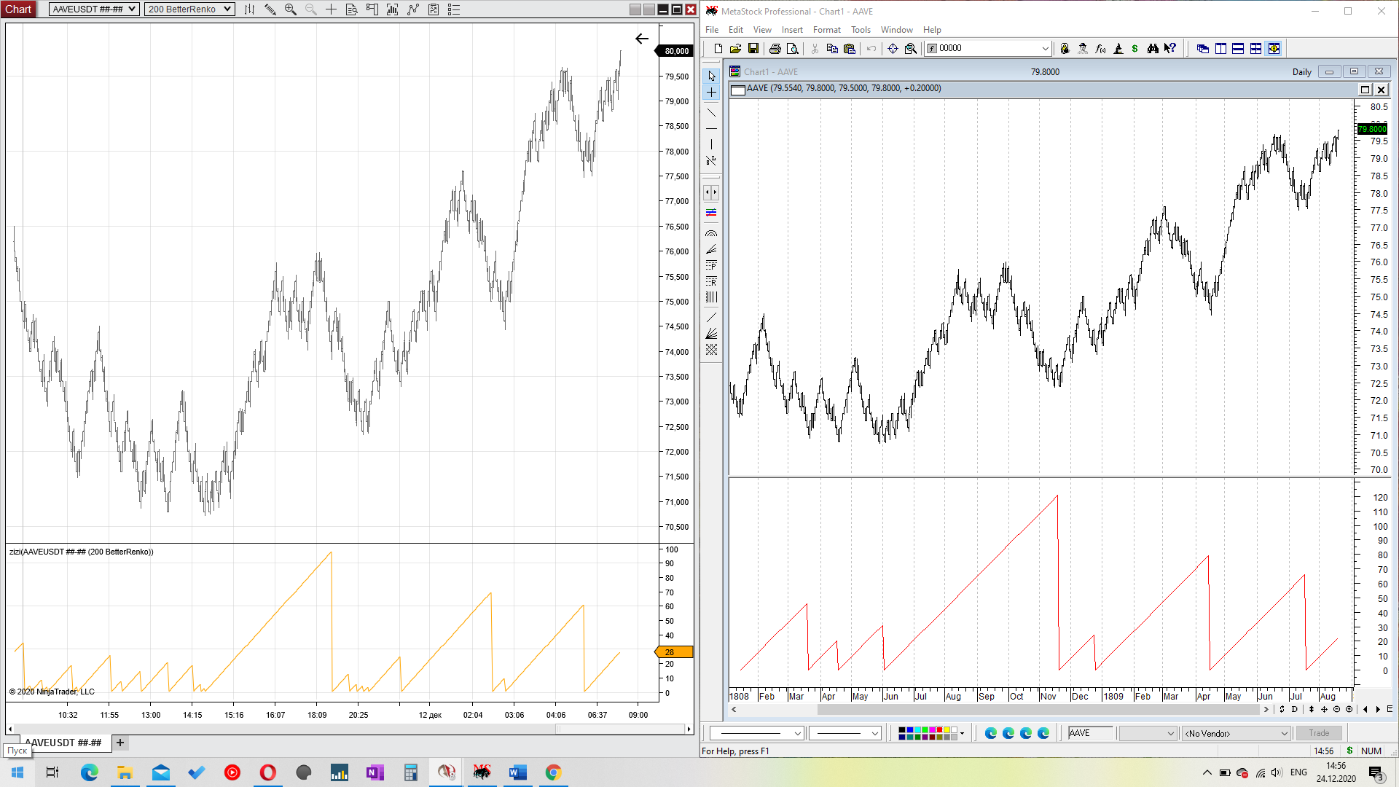Open the Indicator Builder f(x) icon
1399x787 pixels.
point(1100,49)
